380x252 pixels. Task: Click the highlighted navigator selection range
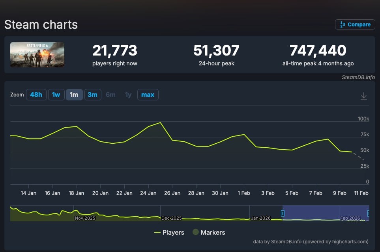[326, 213]
